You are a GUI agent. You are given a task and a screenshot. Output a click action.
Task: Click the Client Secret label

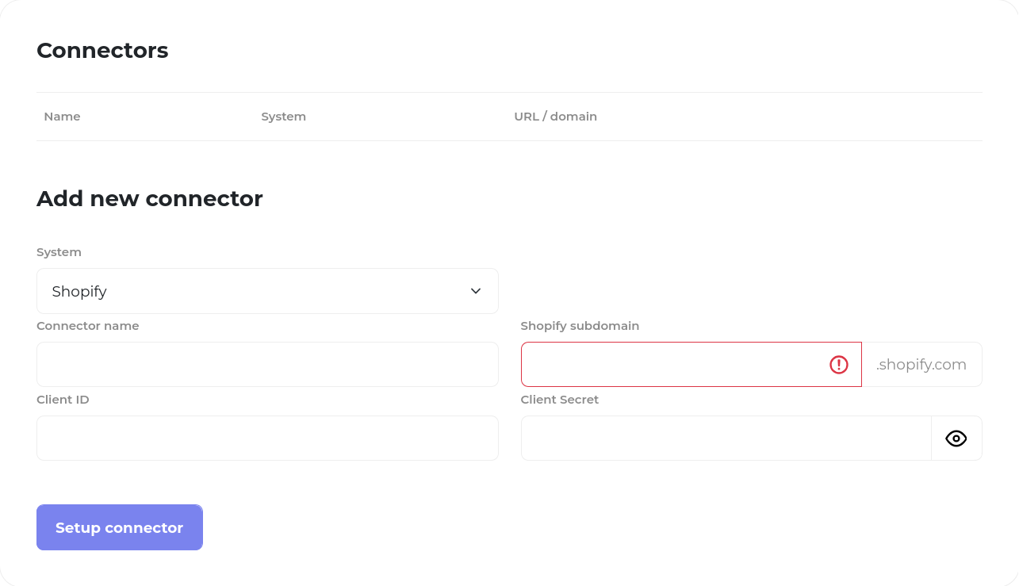[x=559, y=400]
